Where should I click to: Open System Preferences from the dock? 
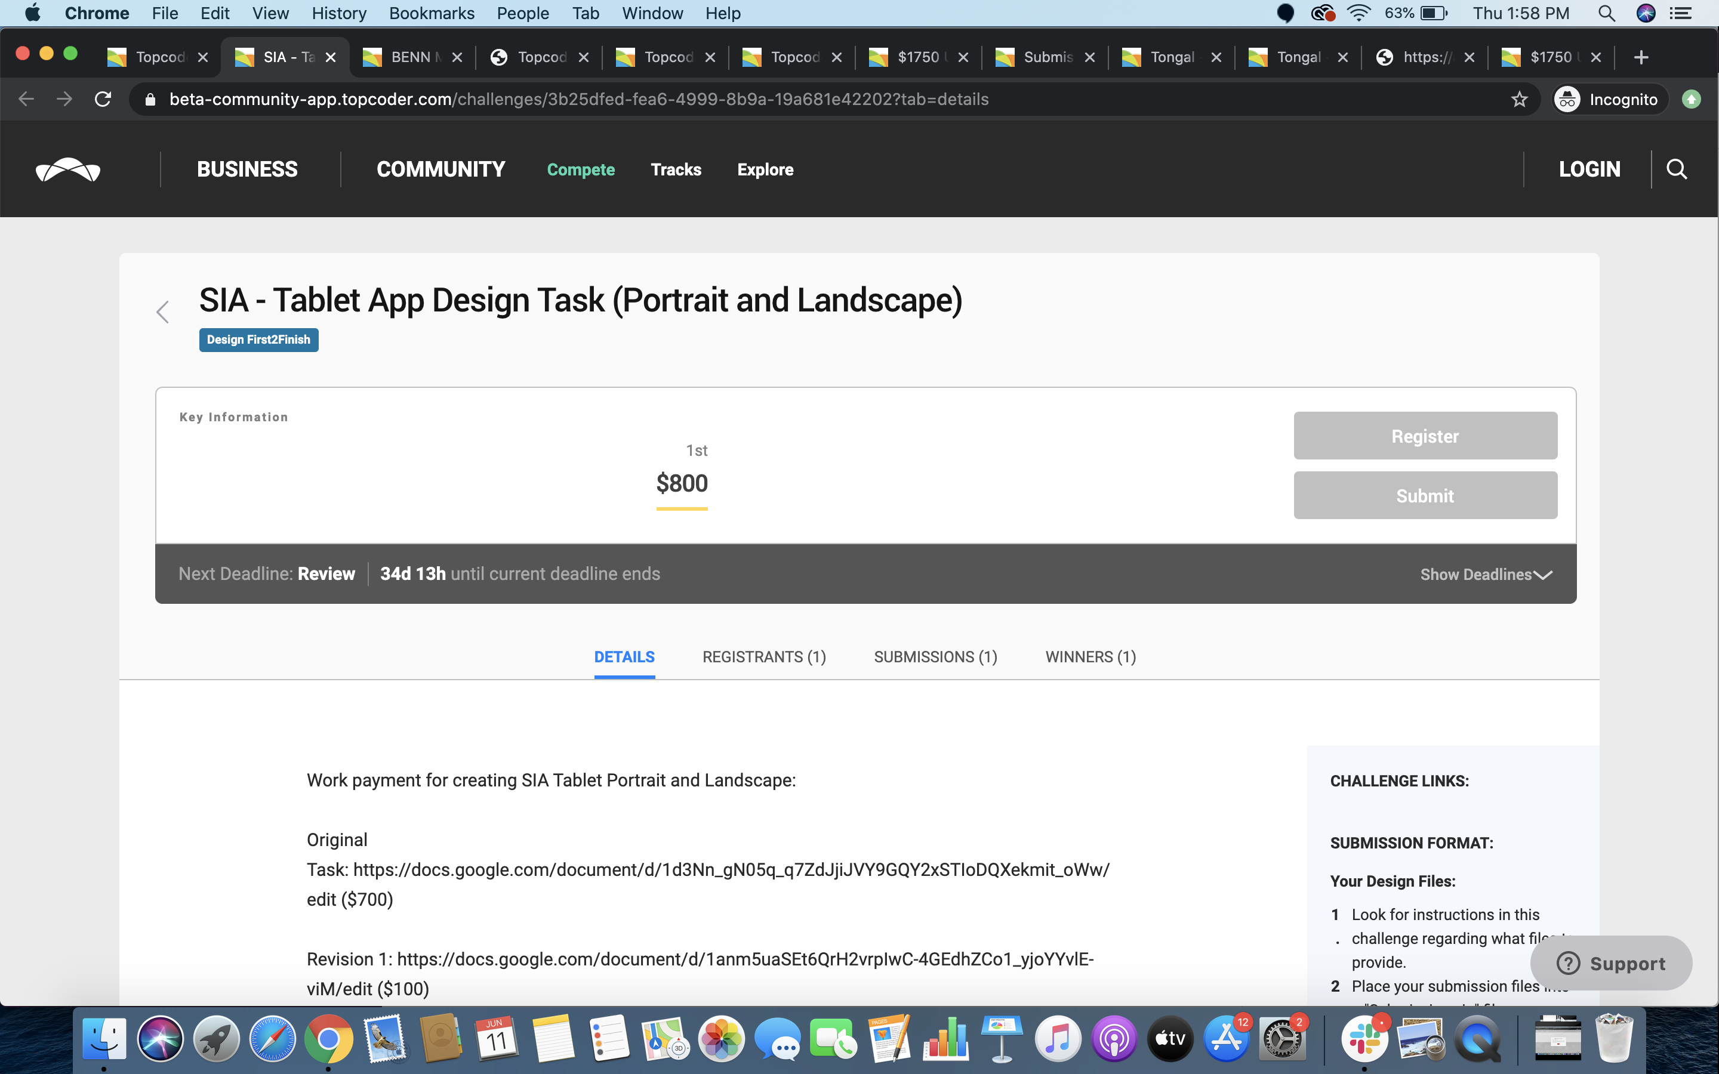tap(1282, 1038)
